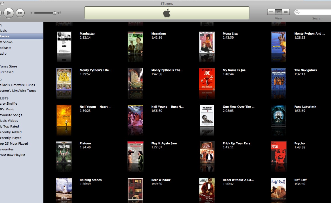
Task: Open Podcasts in the sidebar
Action: (x=21, y=48)
